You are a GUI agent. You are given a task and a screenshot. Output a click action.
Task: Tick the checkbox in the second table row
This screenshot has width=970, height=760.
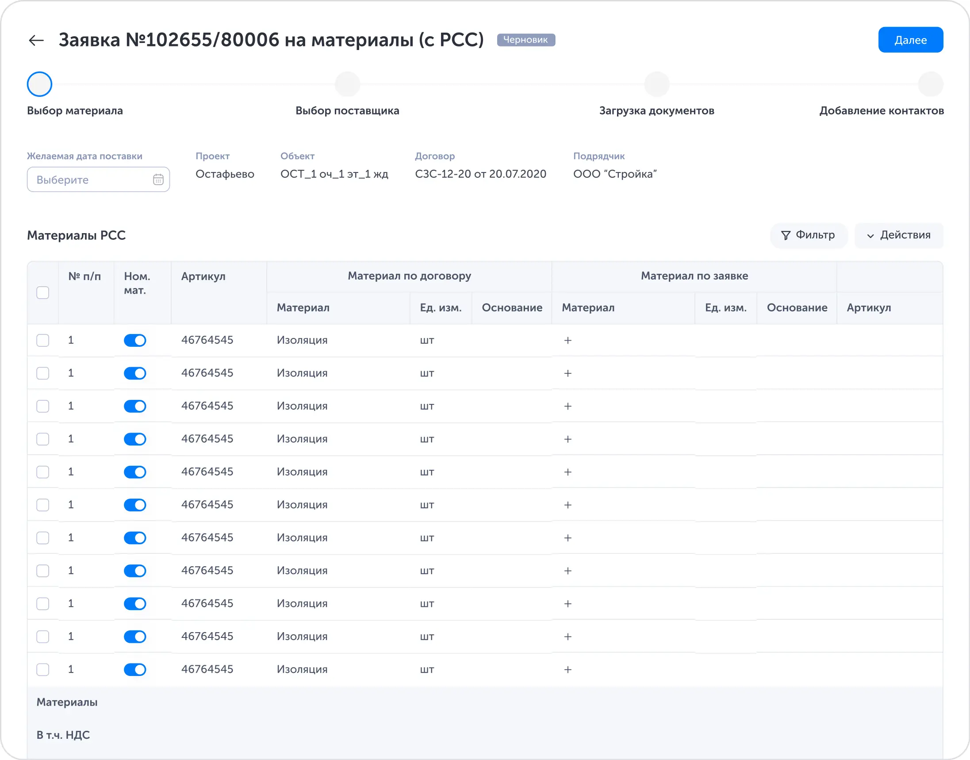click(43, 373)
